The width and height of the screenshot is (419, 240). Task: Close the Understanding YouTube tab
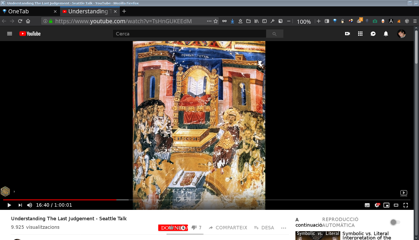(115, 11)
